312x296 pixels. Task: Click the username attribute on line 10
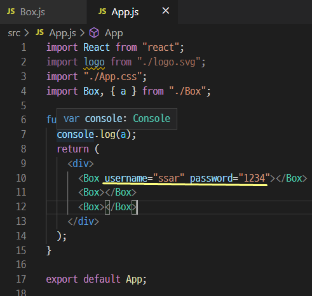pos(126,178)
